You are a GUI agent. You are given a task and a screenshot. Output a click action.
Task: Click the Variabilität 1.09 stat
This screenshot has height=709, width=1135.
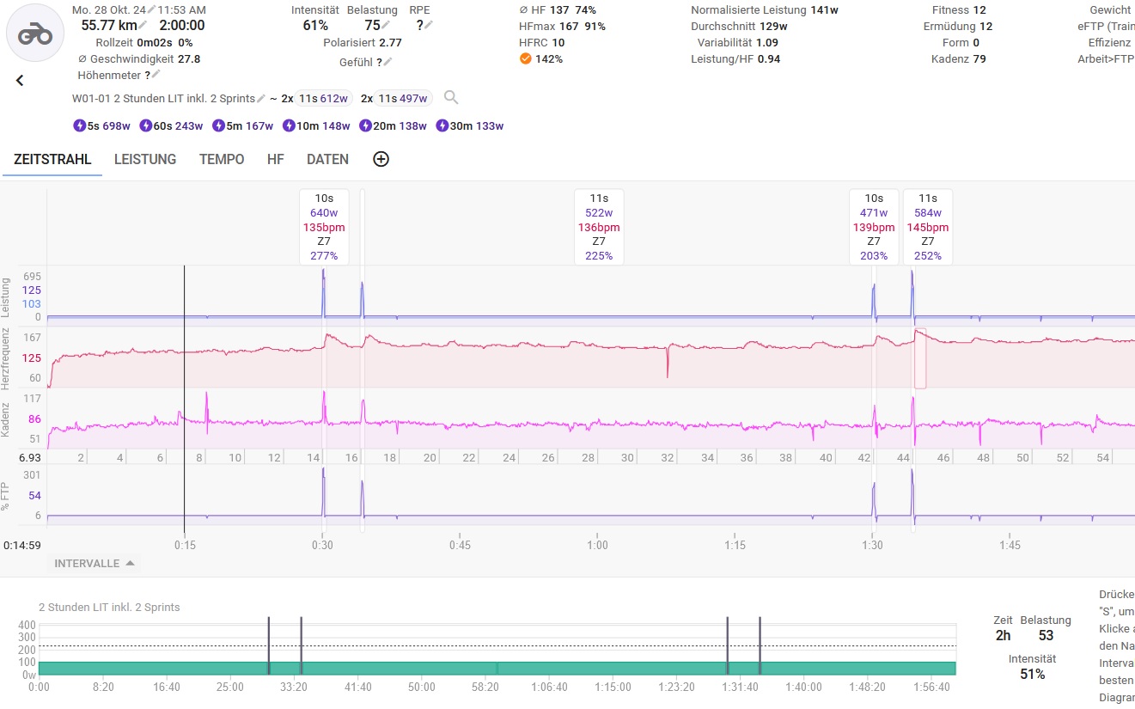point(738,42)
